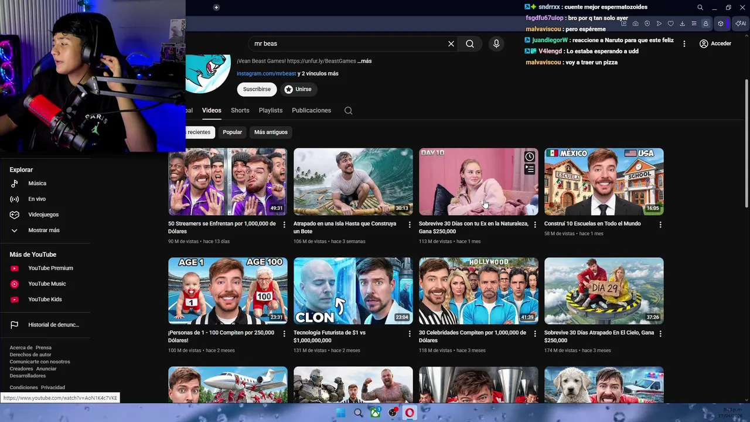Image resolution: width=750 pixels, height=422 pixels.
Task: Open options for 50 Streamers video
Action: (x=284, y=224)
